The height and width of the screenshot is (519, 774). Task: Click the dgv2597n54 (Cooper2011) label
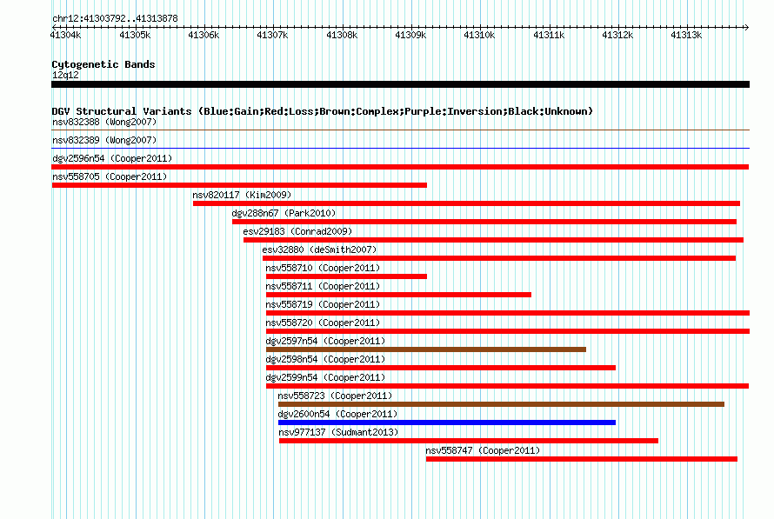[325, 341]
